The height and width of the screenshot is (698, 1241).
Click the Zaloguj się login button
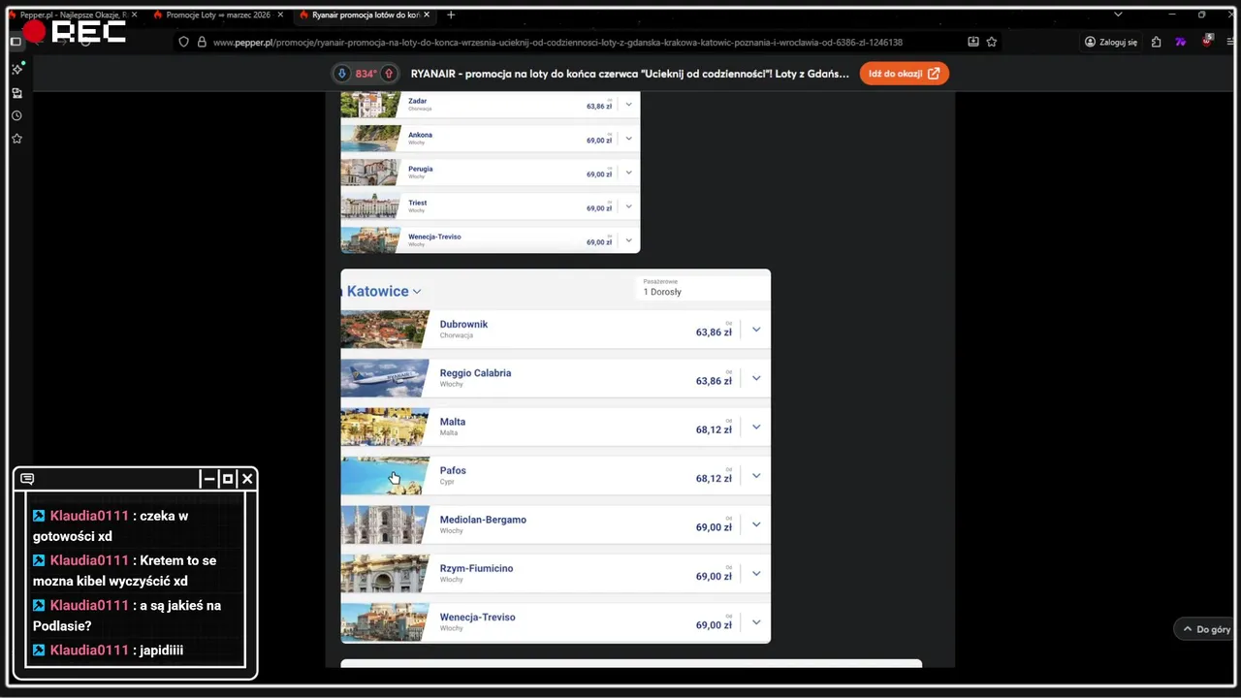click(x=1111, y=42)
